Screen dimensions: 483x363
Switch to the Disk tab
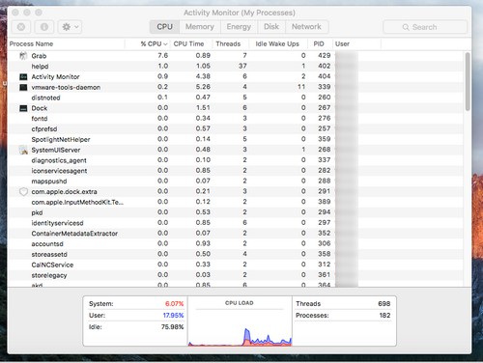click(271, 27)
